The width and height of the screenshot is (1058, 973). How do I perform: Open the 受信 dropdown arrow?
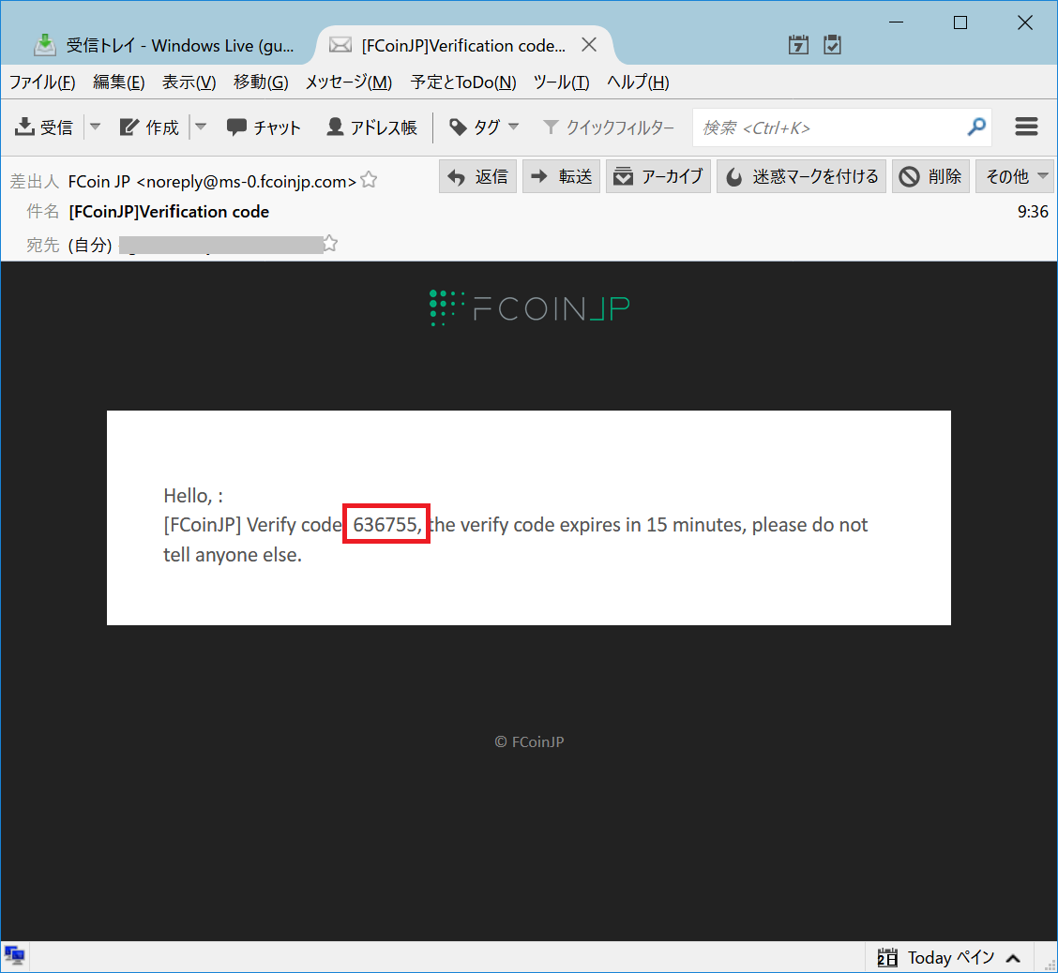pyautogui.click(x=95, y=127)
